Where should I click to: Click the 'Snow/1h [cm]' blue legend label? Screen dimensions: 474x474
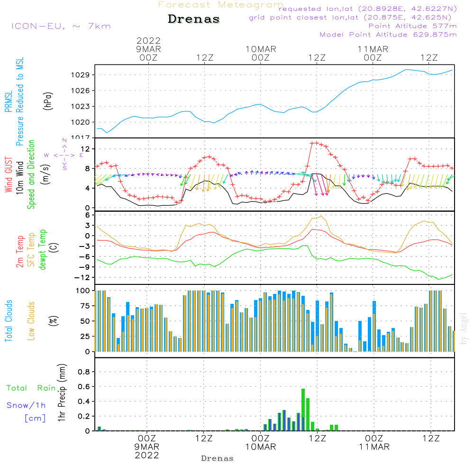[26, 412]
